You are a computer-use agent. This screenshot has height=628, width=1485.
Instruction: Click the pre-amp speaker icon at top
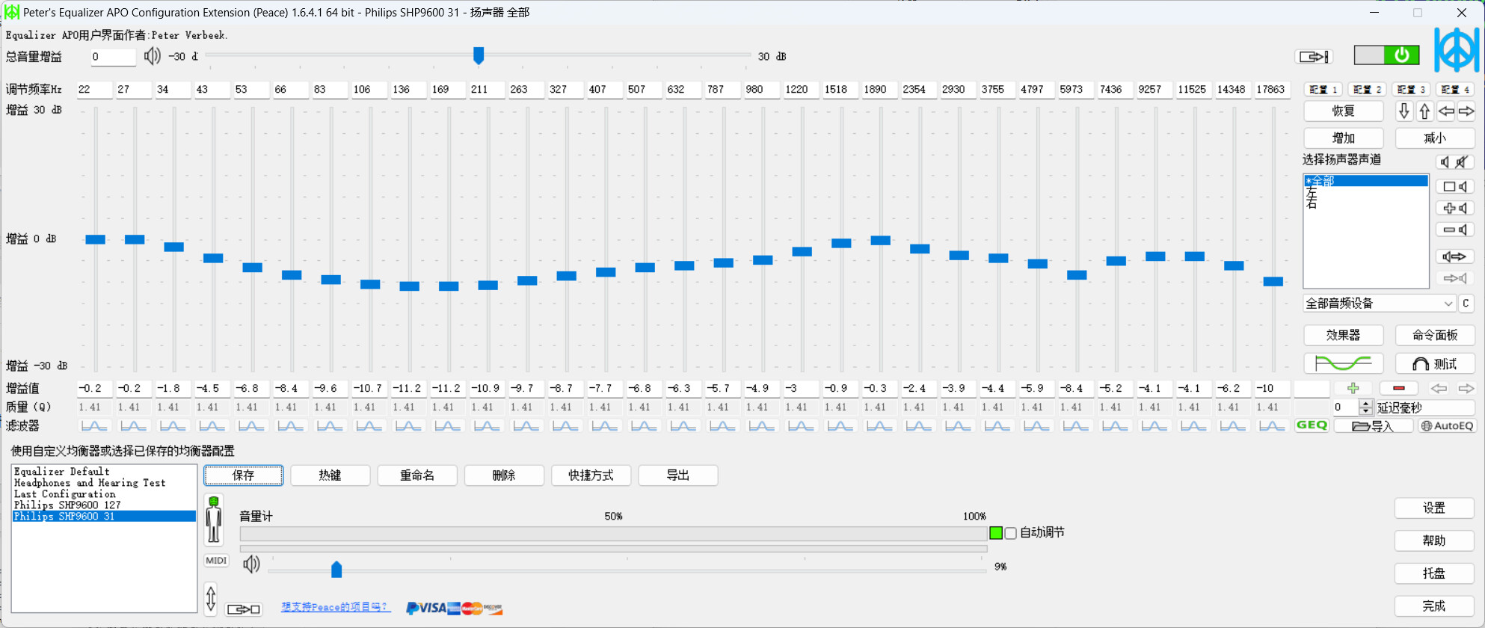point(152,56)
